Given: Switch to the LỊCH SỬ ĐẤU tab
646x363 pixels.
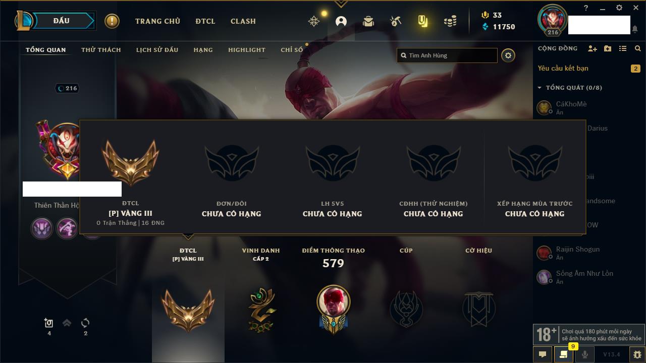Looking at the screenshot, I should pyautogui.click(x=157, y=50).
